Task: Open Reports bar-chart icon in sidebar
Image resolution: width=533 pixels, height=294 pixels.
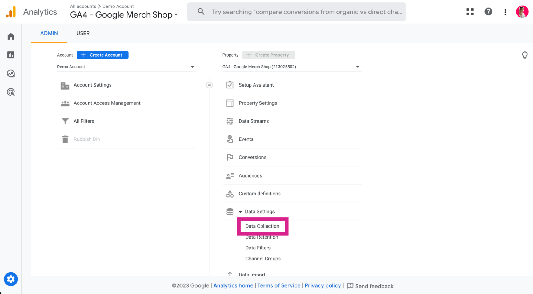Action: point(11,55)
